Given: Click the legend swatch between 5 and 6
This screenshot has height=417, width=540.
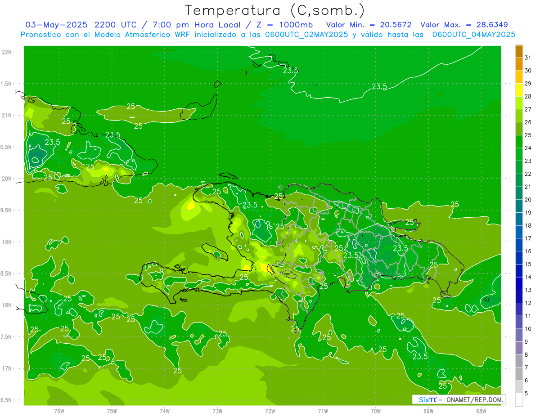Looking at the screenshot, I should (x=519, y=387).
